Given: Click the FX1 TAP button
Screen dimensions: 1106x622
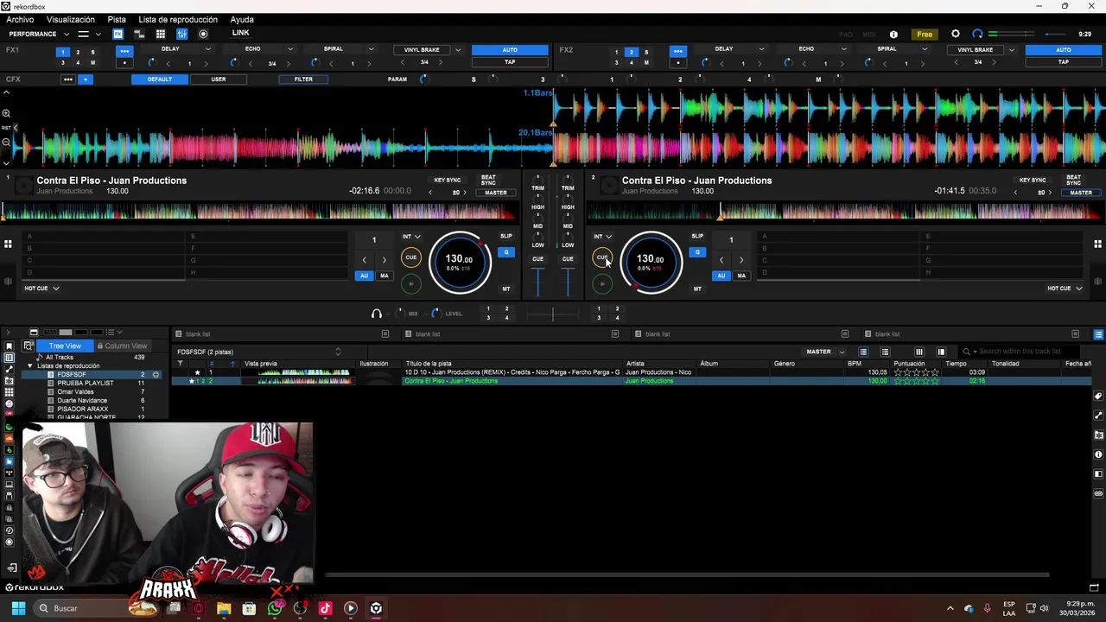Looking at the screenshot, I should pos(510,62).
